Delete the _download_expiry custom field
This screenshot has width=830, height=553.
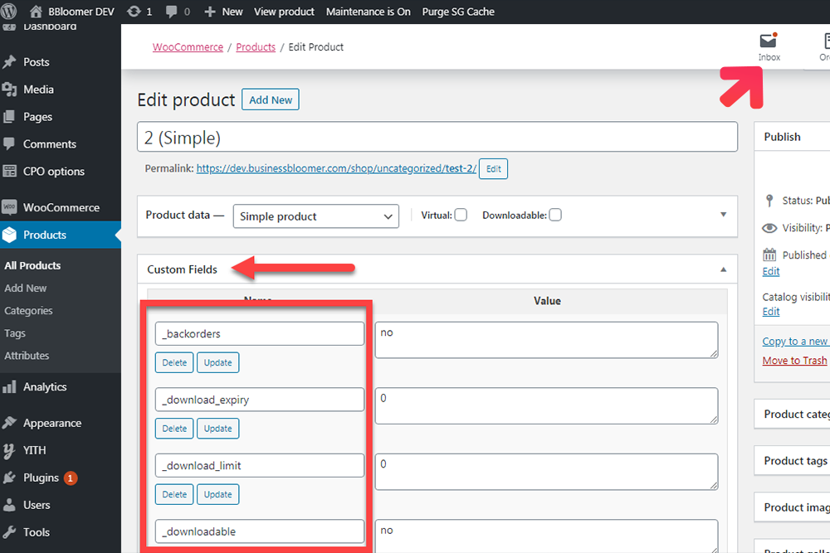pos(174,429)
